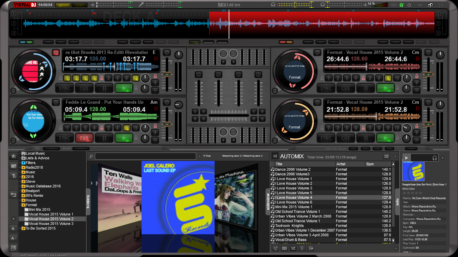Viewport: 458px width, 257px height.
Task: Click the star favorites icon in left sidebar
Action: 13,156
